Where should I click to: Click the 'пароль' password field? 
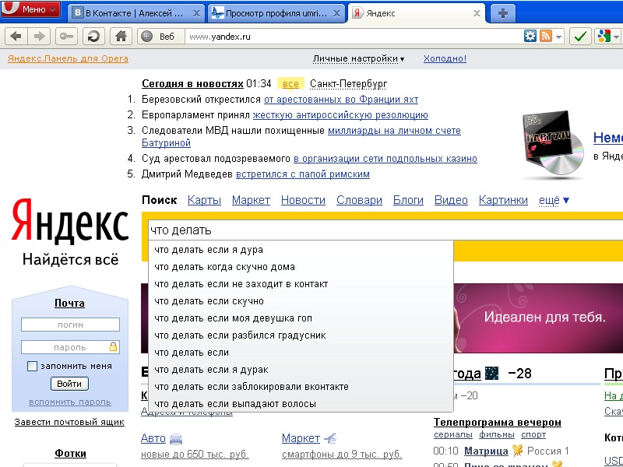tap(65, 347)
